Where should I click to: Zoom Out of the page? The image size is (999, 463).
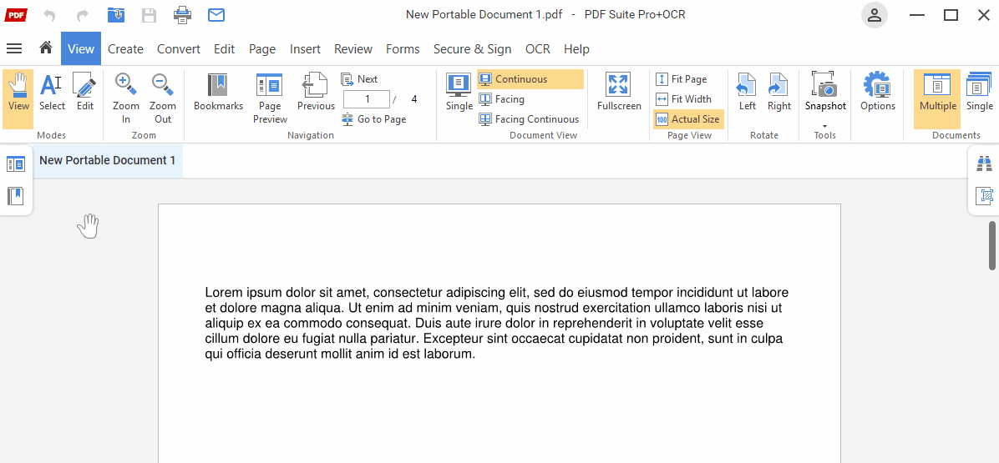(x=163, y=98)
